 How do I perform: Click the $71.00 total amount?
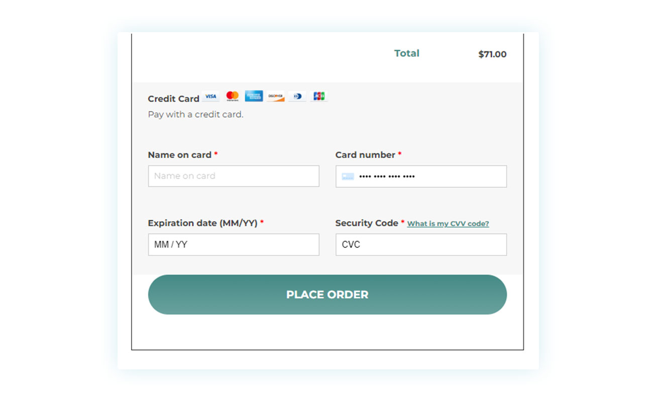pyautogui.click(x=492, y=54)
